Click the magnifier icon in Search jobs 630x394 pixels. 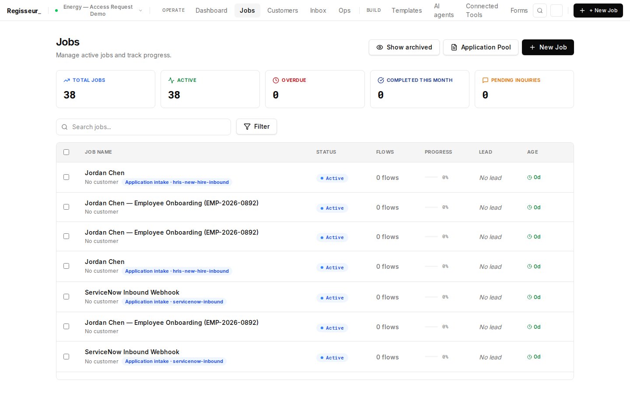65,127
